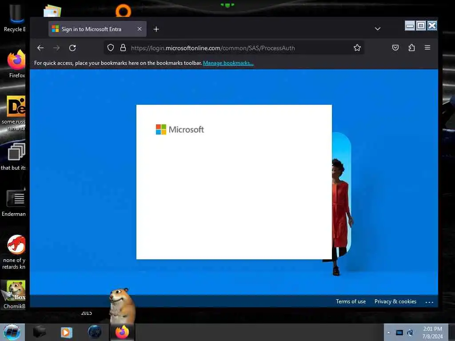This screenshot has width=455, height=341.
Task: Click the Microsoft logo on sign-in card
Action: pyautogui.click(x=180, y=129)
